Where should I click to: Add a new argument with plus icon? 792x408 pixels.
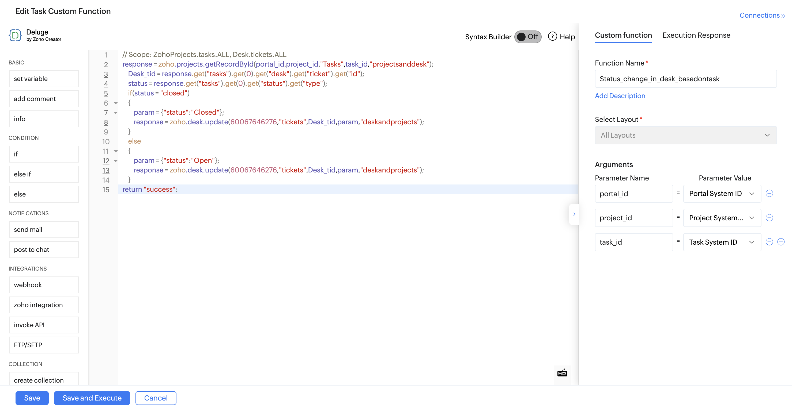click(x=781, y=242)
